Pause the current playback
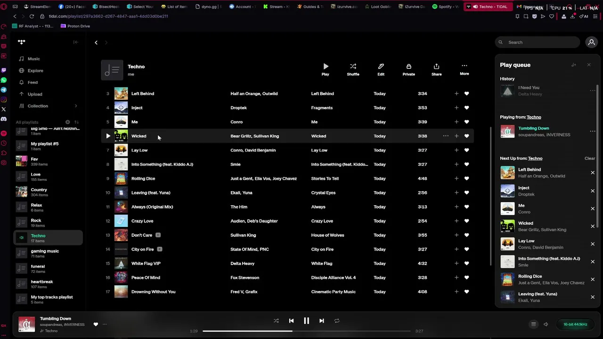This screenshot has height=339, width=603. coord(306,321)
